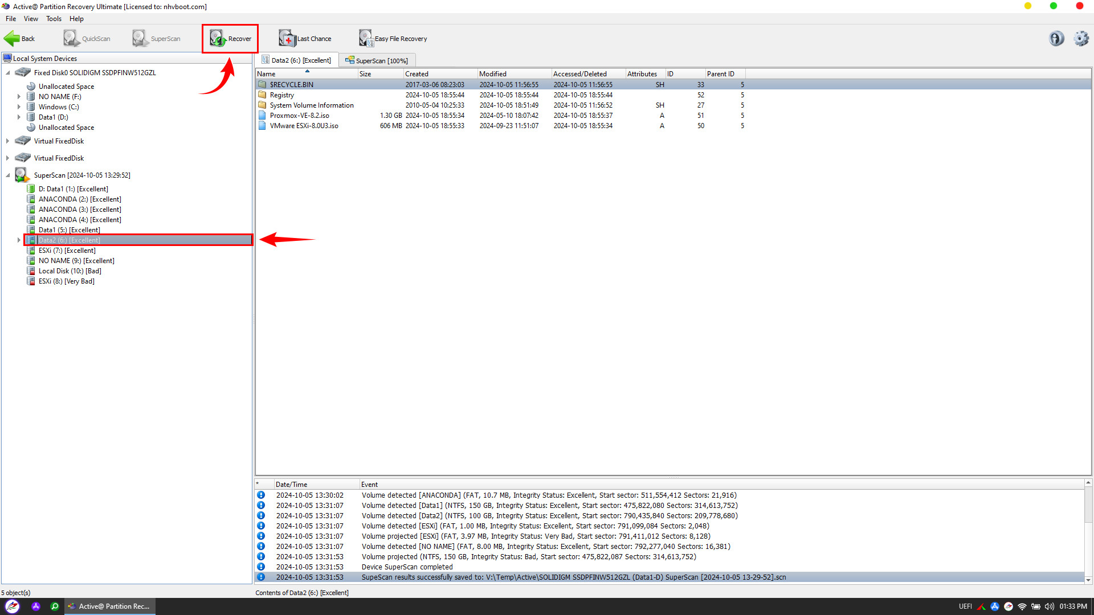Expand the Fixed Disk0 SOLIDIGM node
1094x615 pixels.
coord(6,72)
